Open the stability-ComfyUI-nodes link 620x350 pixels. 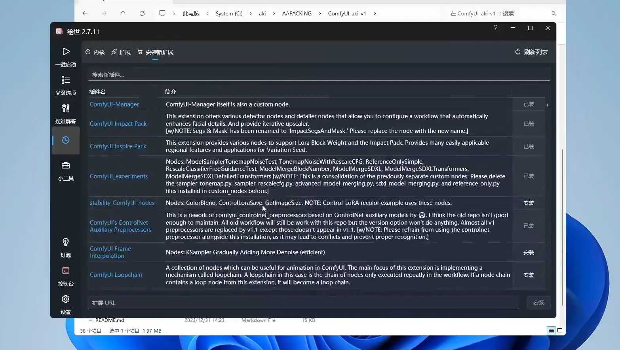pos(122,203)
